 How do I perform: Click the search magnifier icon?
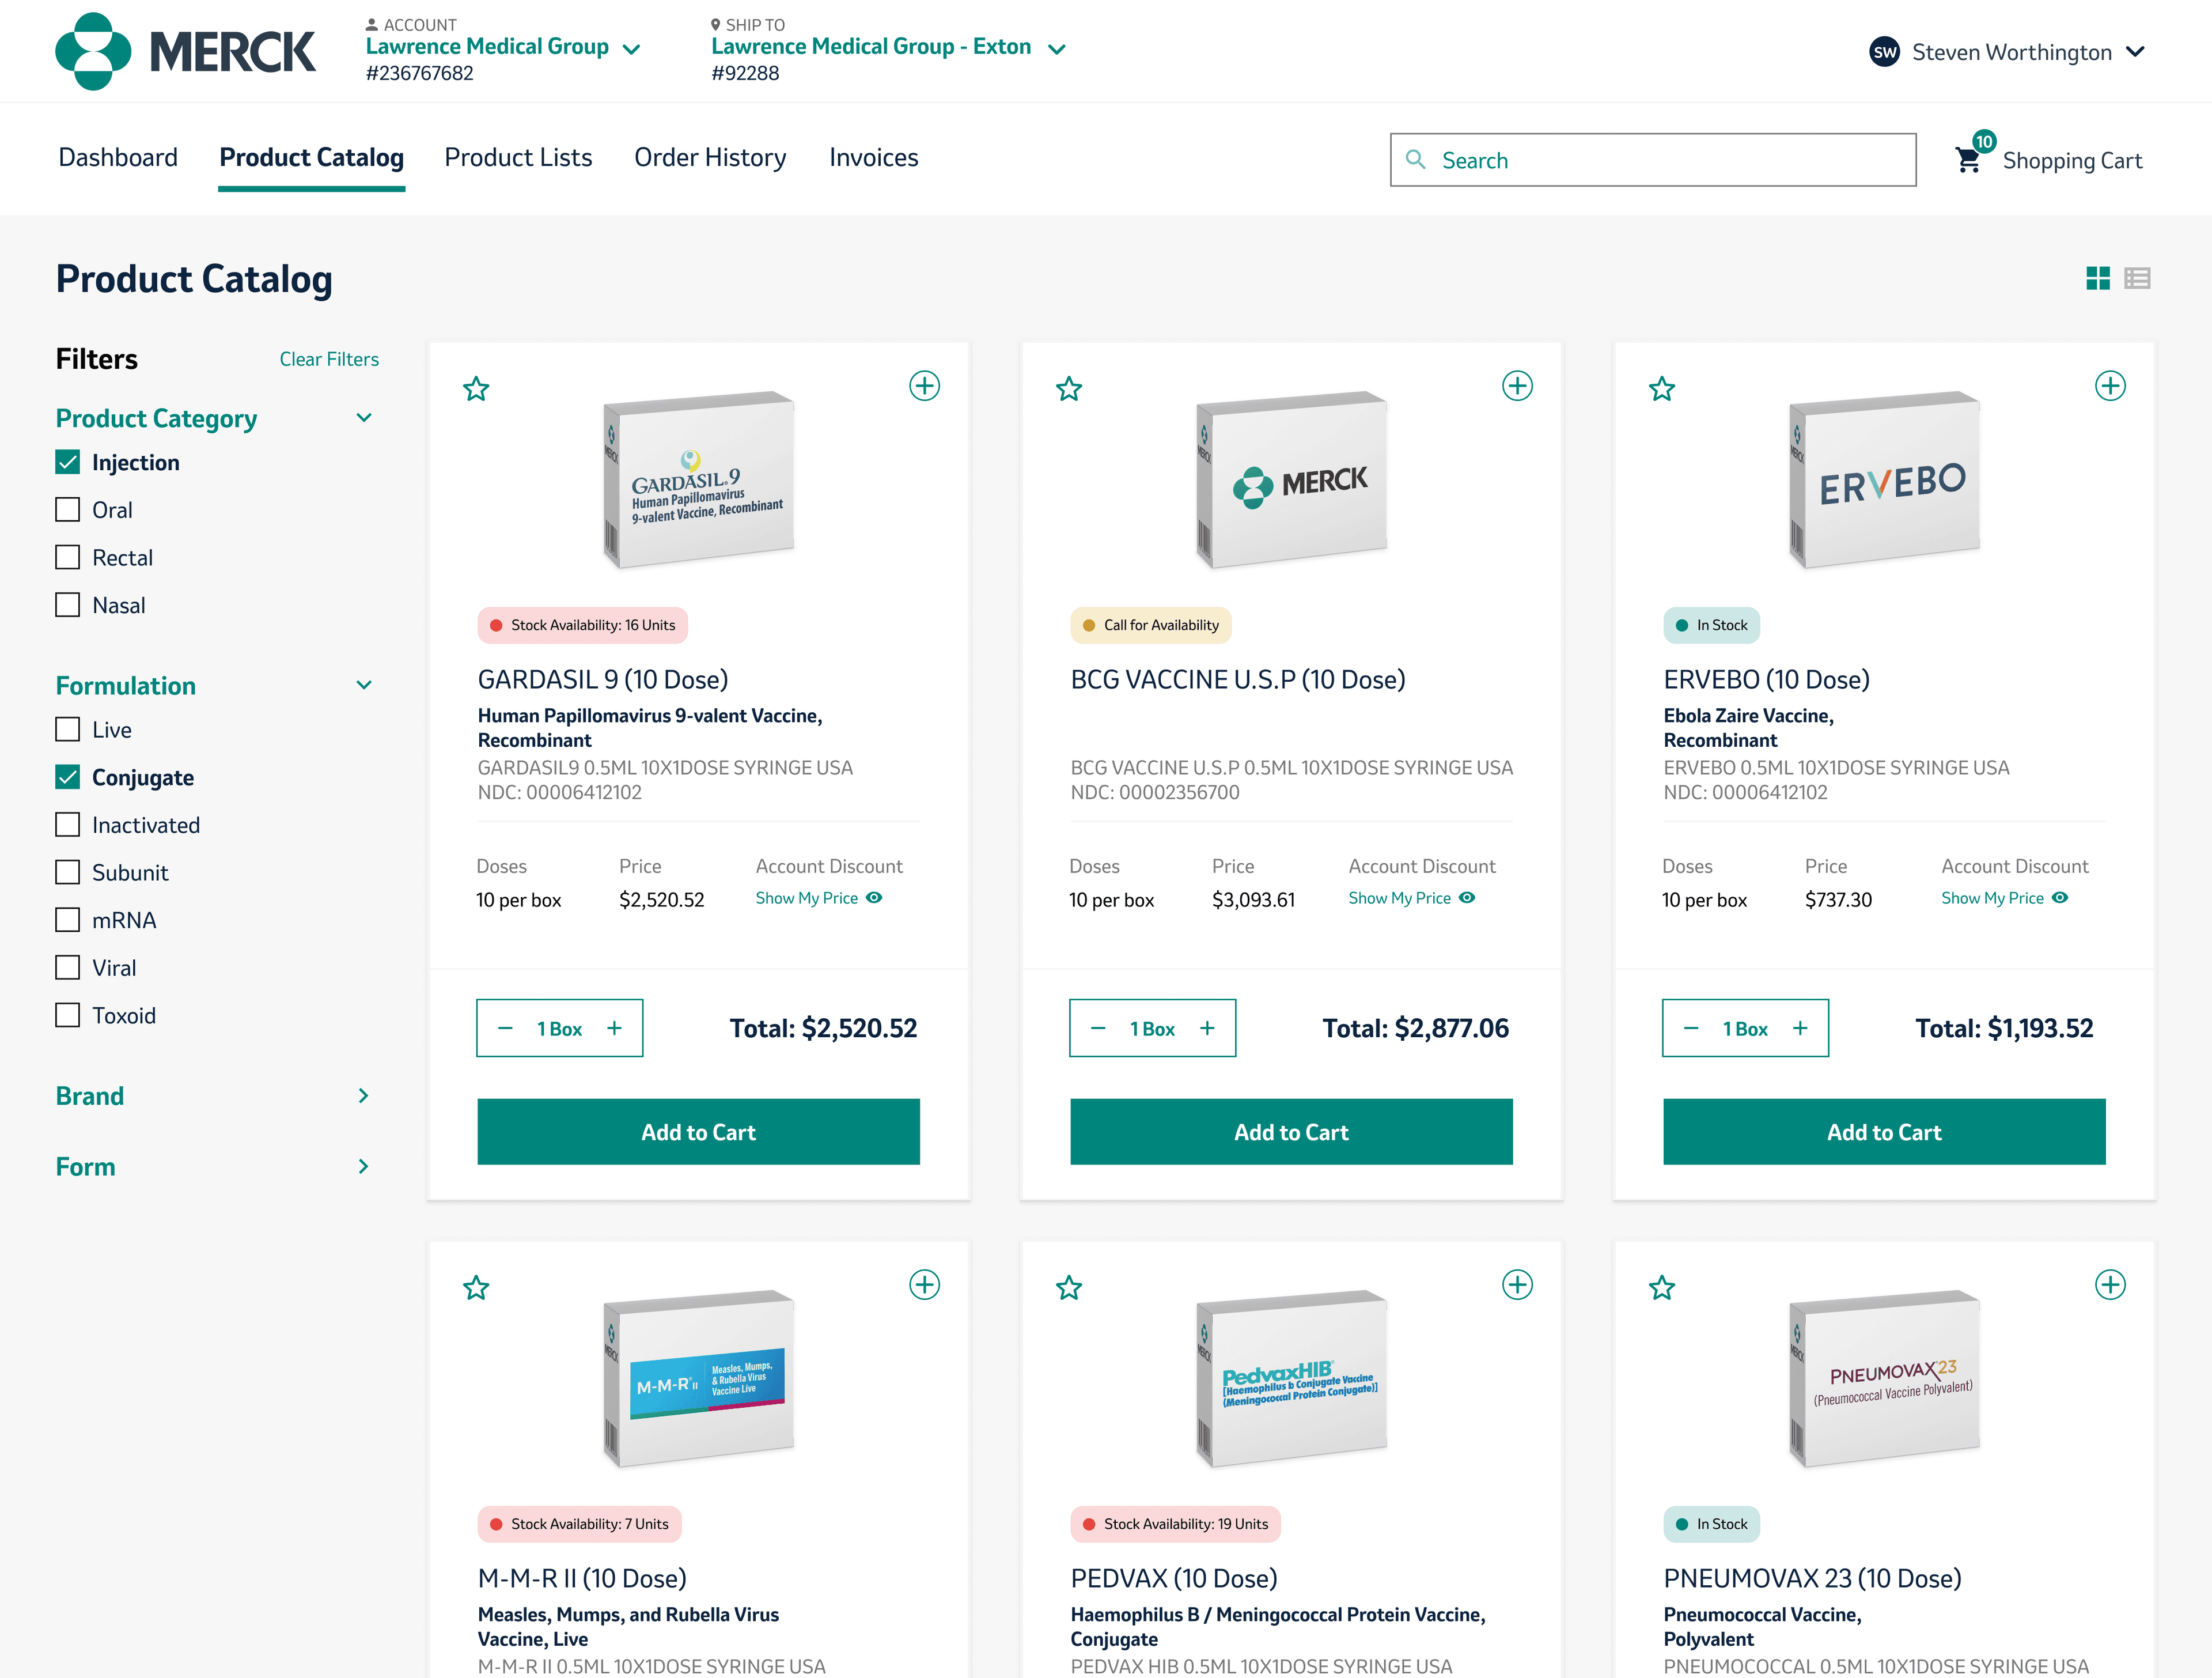tap(1416, 160)
